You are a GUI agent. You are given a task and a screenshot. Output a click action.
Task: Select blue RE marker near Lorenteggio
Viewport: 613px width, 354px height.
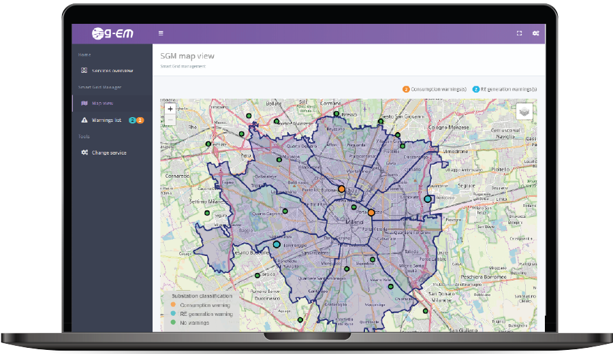[277, 244]
